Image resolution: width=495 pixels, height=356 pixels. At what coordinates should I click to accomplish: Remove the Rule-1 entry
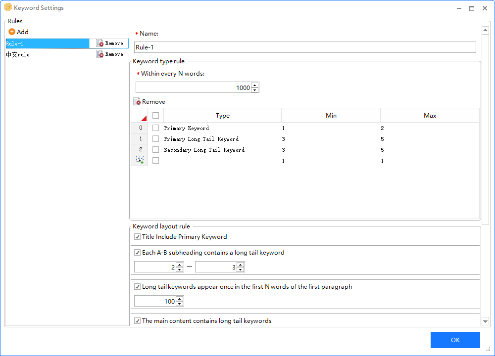pos(109,44)
